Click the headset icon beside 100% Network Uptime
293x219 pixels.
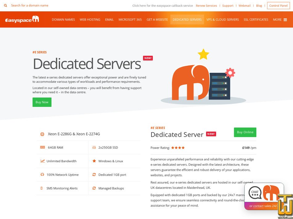42,174
